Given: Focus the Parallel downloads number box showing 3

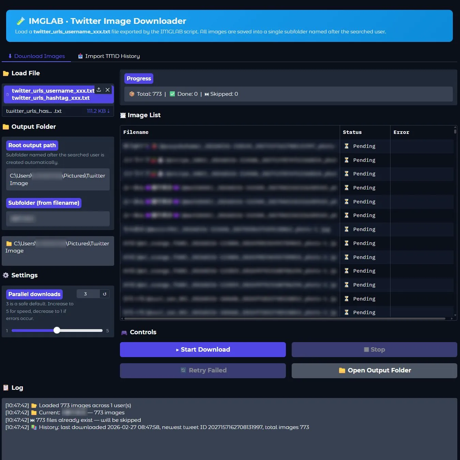Looking at the screenshot, I should coord(88,294).
